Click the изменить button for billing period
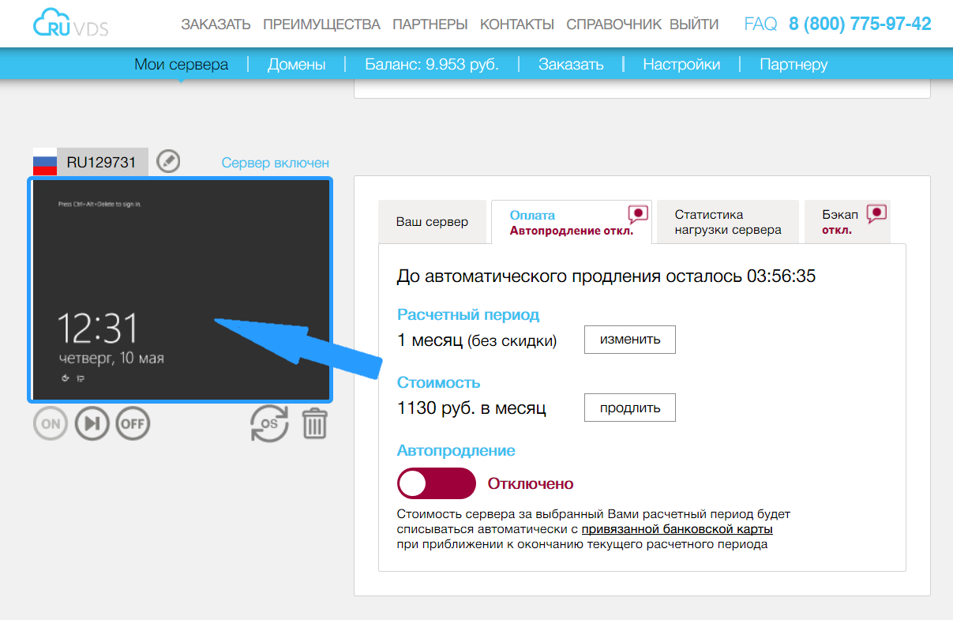This screenshot has height=620, width=953. pos(629,340)
